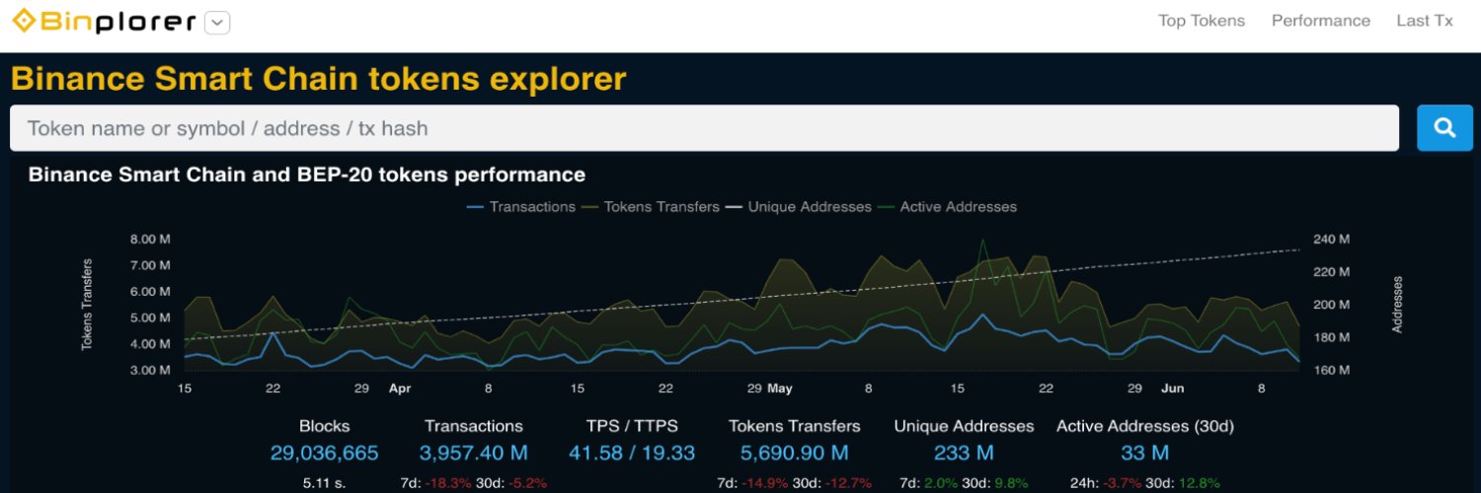This screenshot has height=493, width=1481.
Task: Click the Active Addresses (30d) label
Action: click(x=1145, y=426)
